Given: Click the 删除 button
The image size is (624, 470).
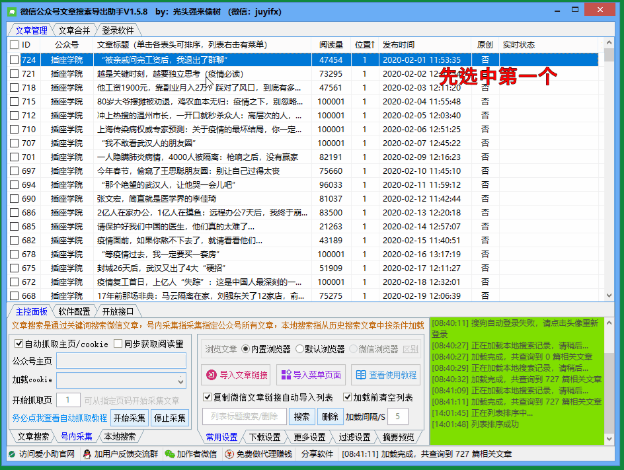Looking at the screenshot, I should pos(330,416).
